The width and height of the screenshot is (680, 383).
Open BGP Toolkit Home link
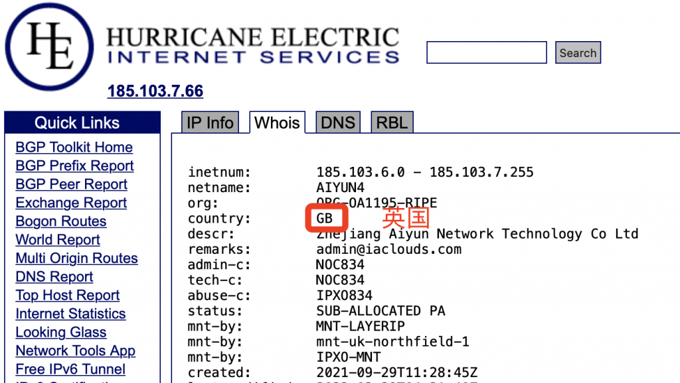[74, 147]
